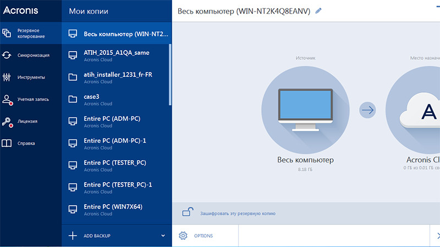Click folder icon beside atih_installer_1231_fr-FR

[x=73, y=77]
